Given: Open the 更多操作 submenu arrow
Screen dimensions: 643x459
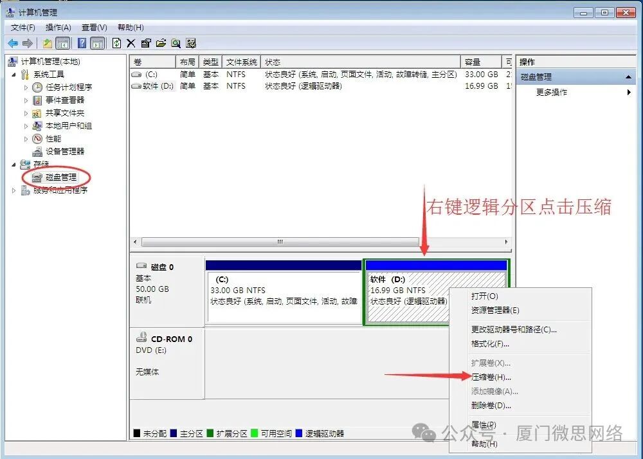Looking at the screenshot, I should click(x=629, y=92).
